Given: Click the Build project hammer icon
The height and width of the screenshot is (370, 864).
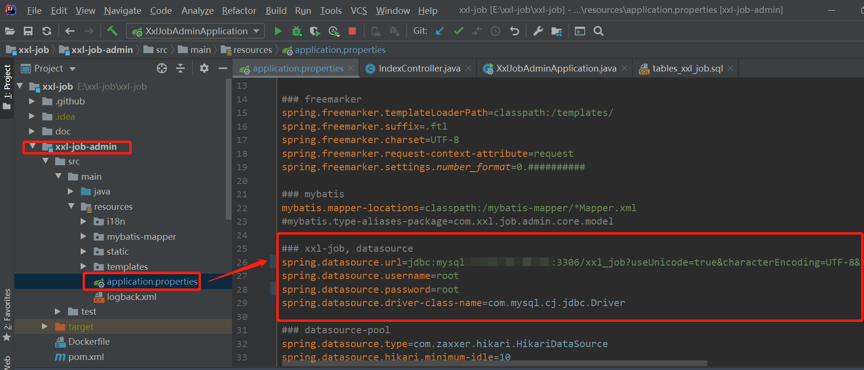Looking at the screenshot, I should (x=112, y=31).
